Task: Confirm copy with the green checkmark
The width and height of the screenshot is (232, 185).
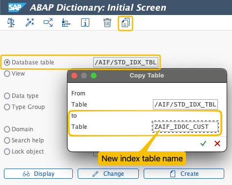Action: point(203,143)
